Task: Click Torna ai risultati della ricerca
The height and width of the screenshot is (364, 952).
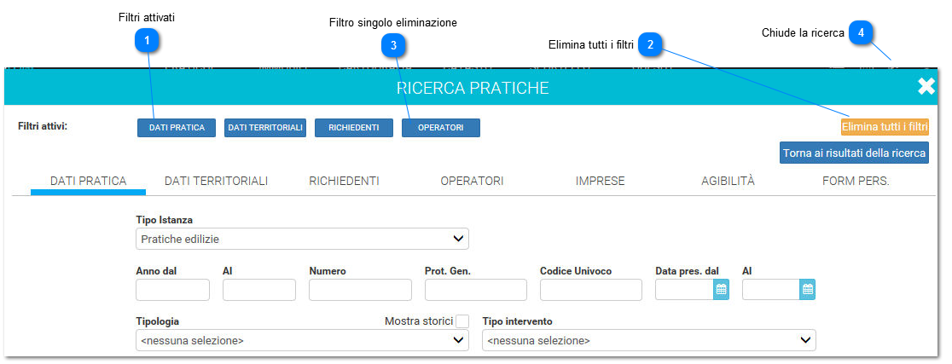Action: pos(854,153)
